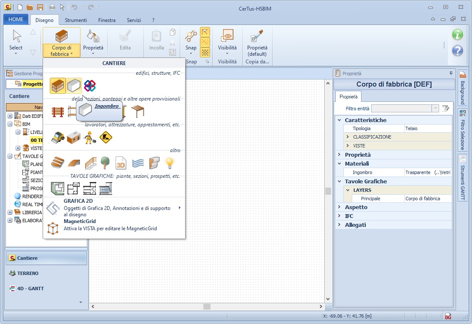Choose the construction worker with shovel icon
Viewport: 472px width, 324px height.
click(89, 137)
